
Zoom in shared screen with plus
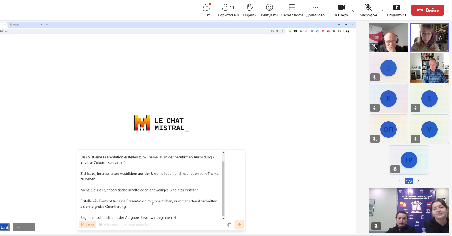coord(29,227)
